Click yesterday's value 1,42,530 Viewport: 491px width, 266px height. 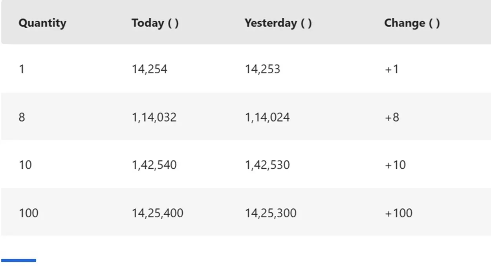[x=267, y=165]
